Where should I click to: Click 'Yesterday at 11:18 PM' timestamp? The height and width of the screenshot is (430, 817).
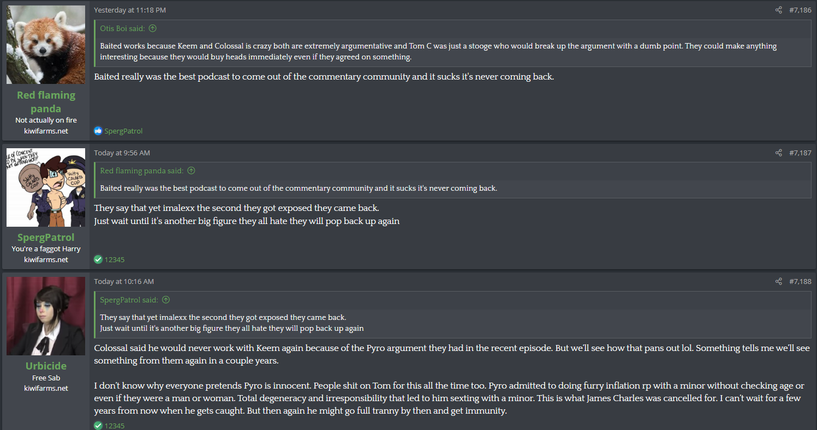click(x=130, y=10)
